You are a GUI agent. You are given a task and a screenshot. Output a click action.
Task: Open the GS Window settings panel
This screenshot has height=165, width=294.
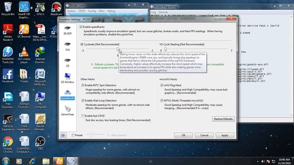tap(68, 78)
